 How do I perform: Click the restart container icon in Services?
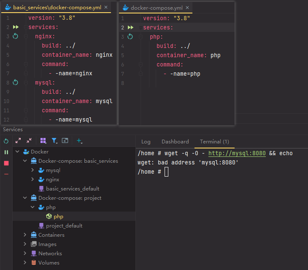[6, 141]
